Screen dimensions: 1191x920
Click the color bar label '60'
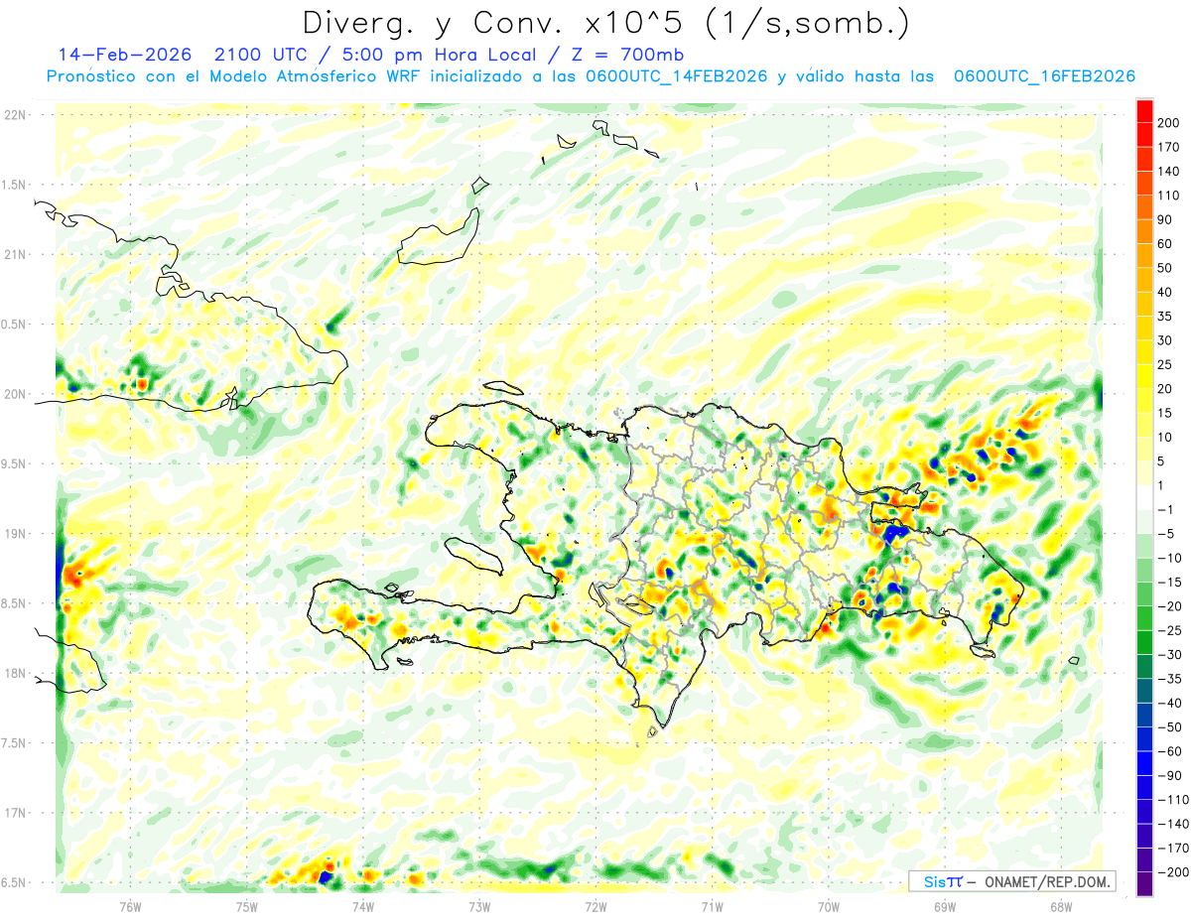[1165, 244]
